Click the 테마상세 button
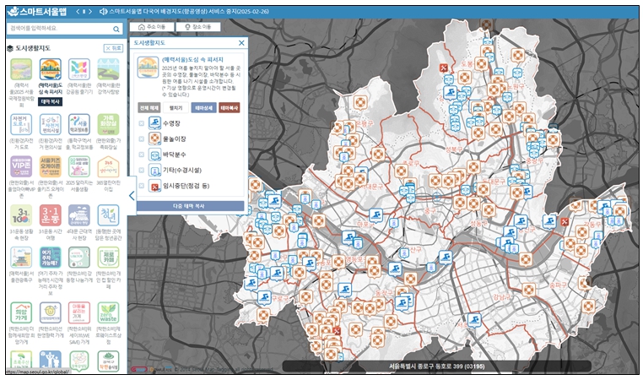 tap(203, 108)
